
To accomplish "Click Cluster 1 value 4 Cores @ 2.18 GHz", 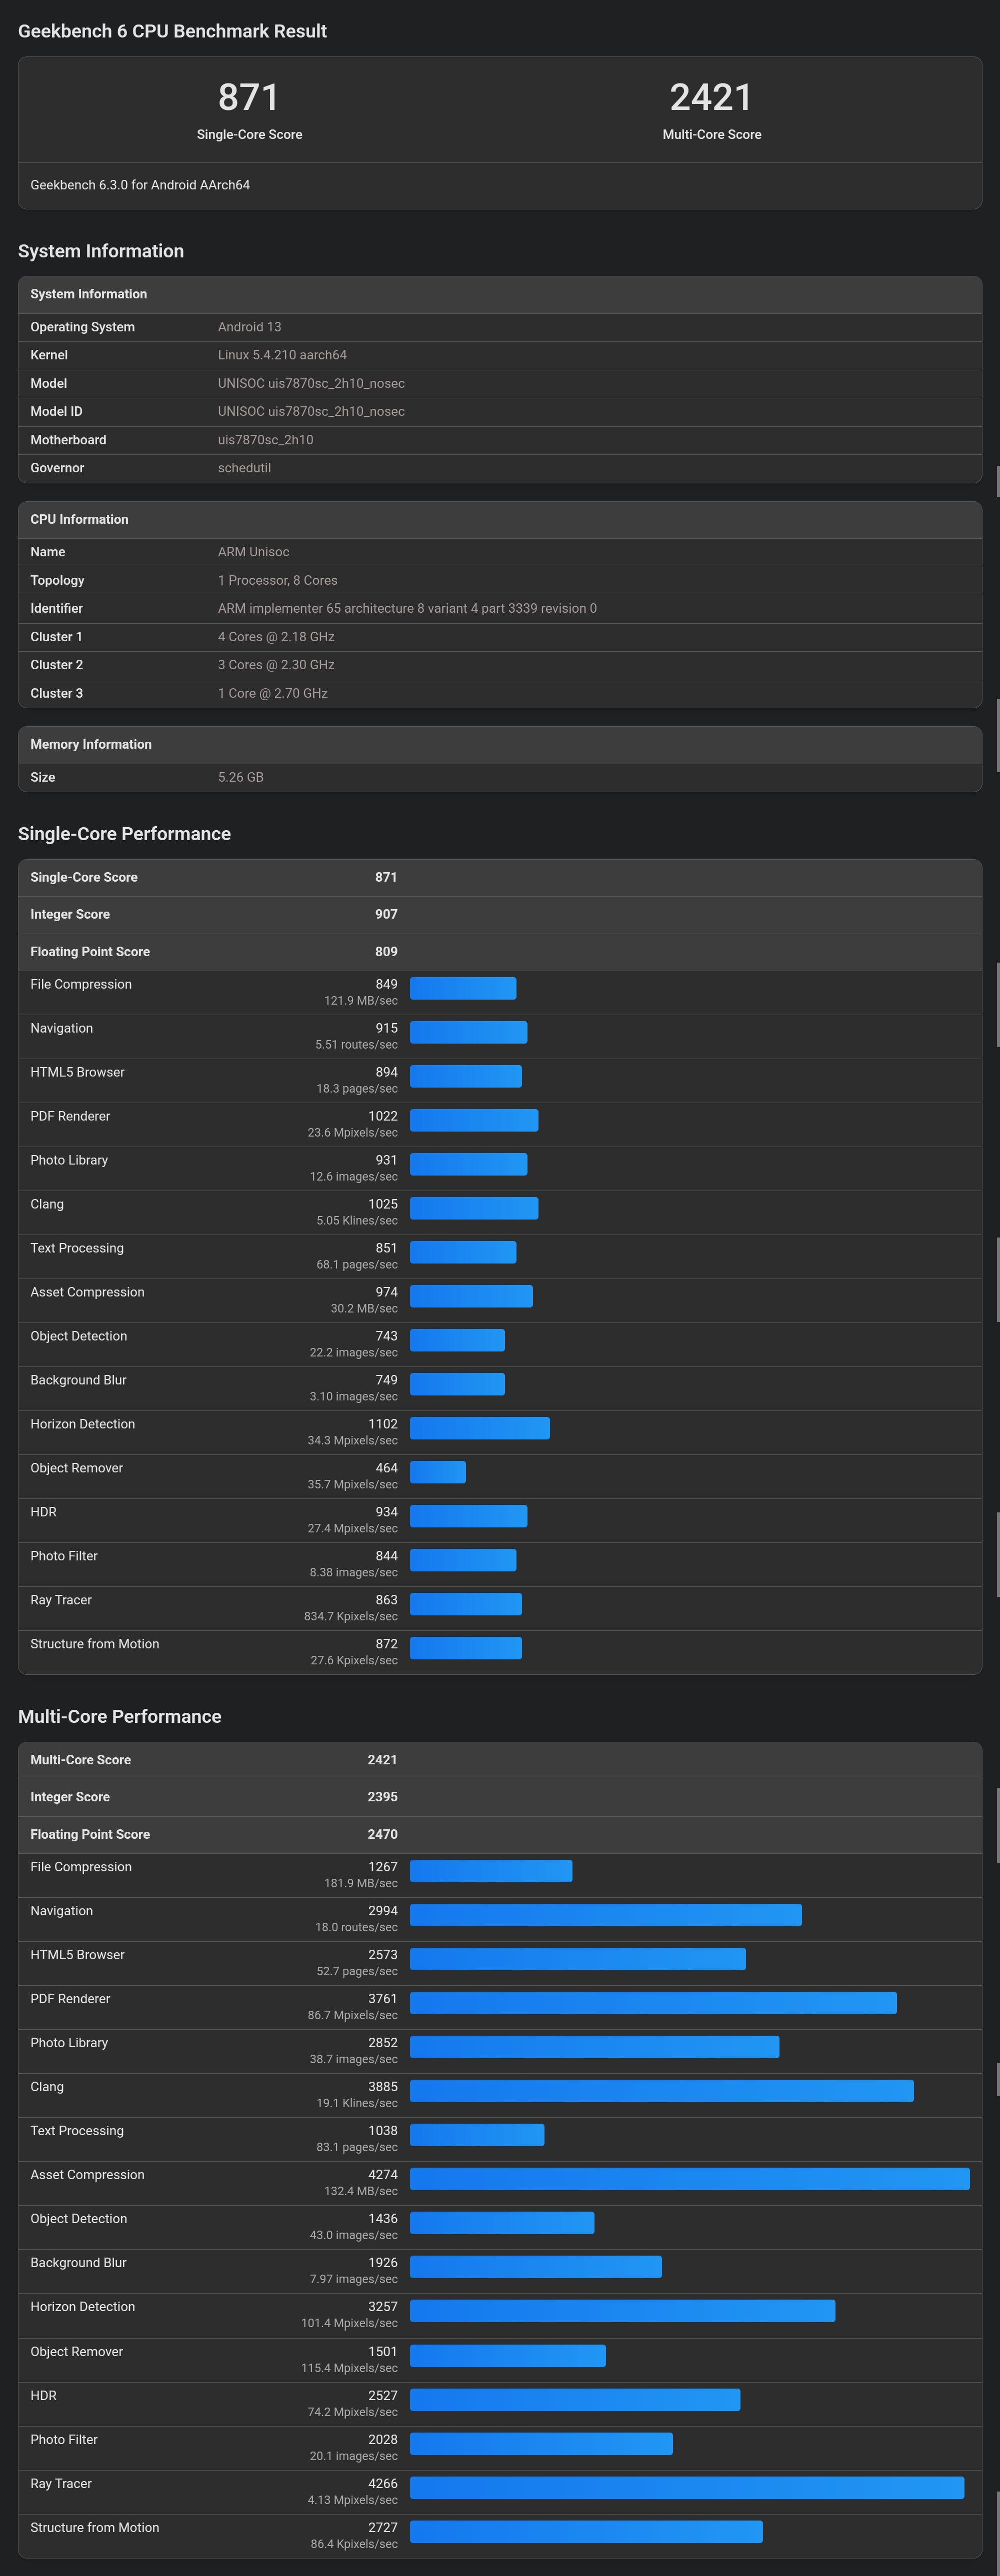I will 276,637.
